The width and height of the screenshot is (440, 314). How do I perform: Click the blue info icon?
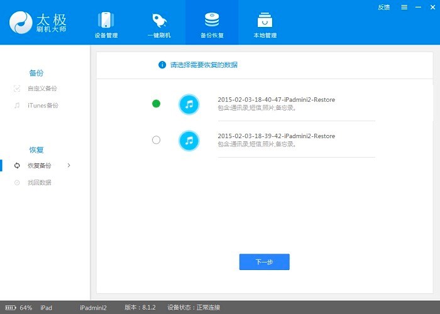162,65
